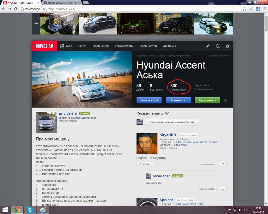Click the ENG language indicator
268x214 pixels.
[247, 210]
